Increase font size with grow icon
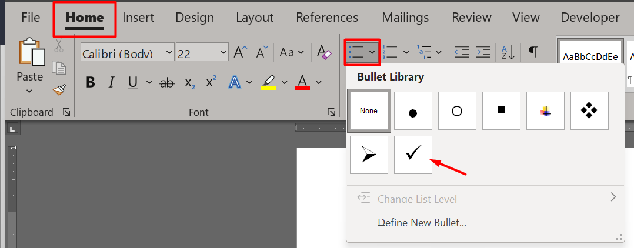 click(240, 52)
